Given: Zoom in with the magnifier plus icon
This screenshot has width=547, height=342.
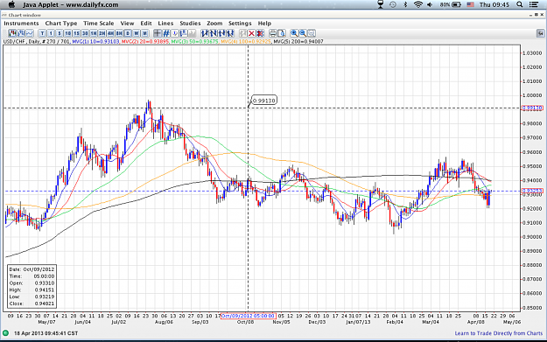Looking at the screenshot, I should point(294,33).
